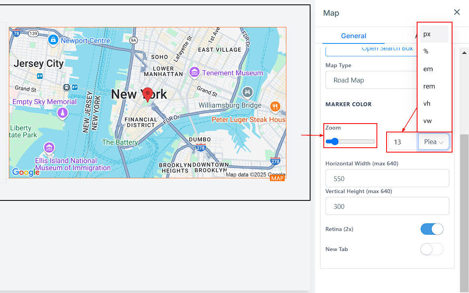Click the red New York location marker
Image resolution: width=469 pixels, height=293 pixels.
click(x=148, y=94)
